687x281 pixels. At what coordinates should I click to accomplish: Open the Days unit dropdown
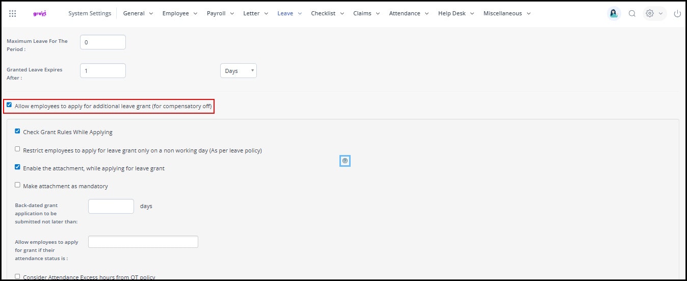(239, 71)
